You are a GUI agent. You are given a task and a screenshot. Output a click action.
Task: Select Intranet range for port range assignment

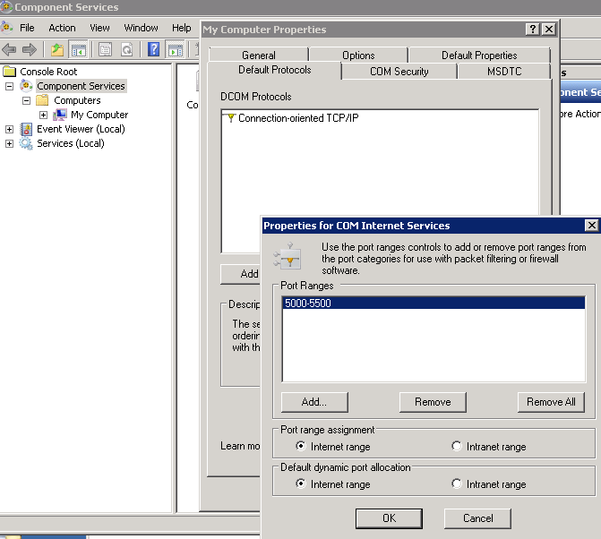[457, 446]
